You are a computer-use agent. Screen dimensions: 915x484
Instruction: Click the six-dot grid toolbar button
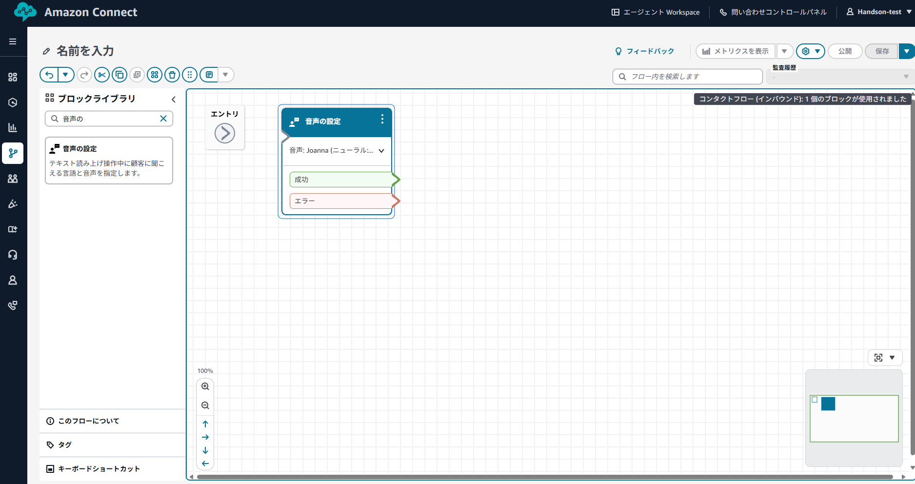tap(190, 75)
